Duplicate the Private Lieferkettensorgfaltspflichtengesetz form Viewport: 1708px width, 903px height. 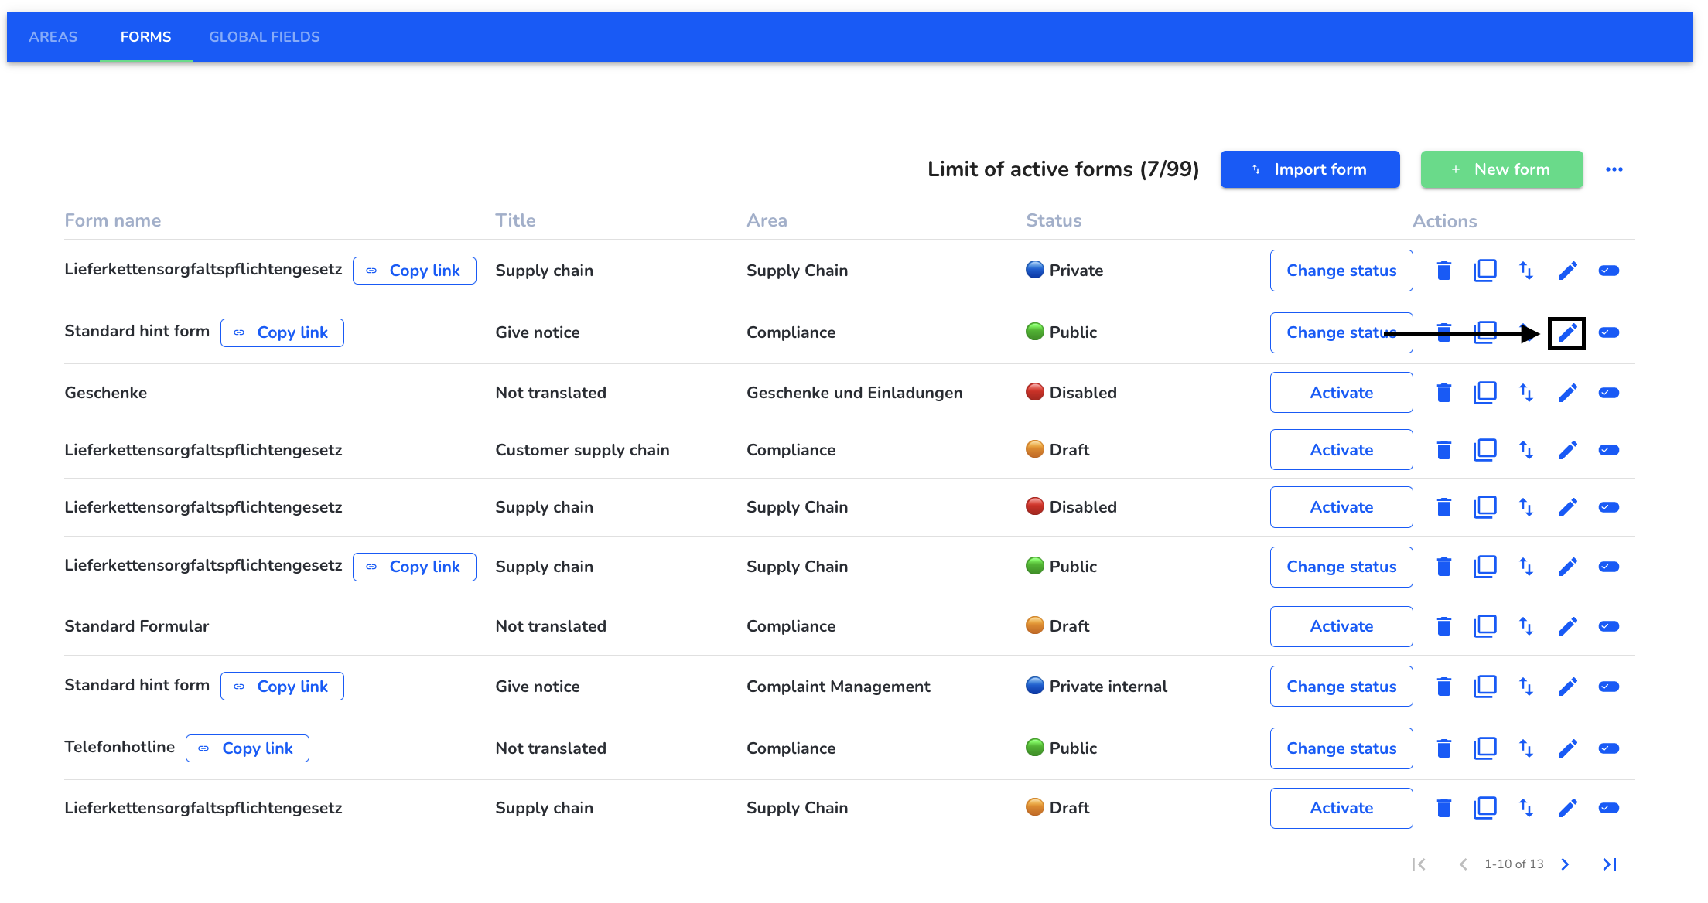(x=1484, y=271)
